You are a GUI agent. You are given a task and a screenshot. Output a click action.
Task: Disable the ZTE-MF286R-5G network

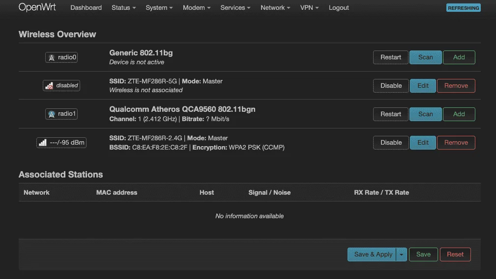tap(391, 85)
